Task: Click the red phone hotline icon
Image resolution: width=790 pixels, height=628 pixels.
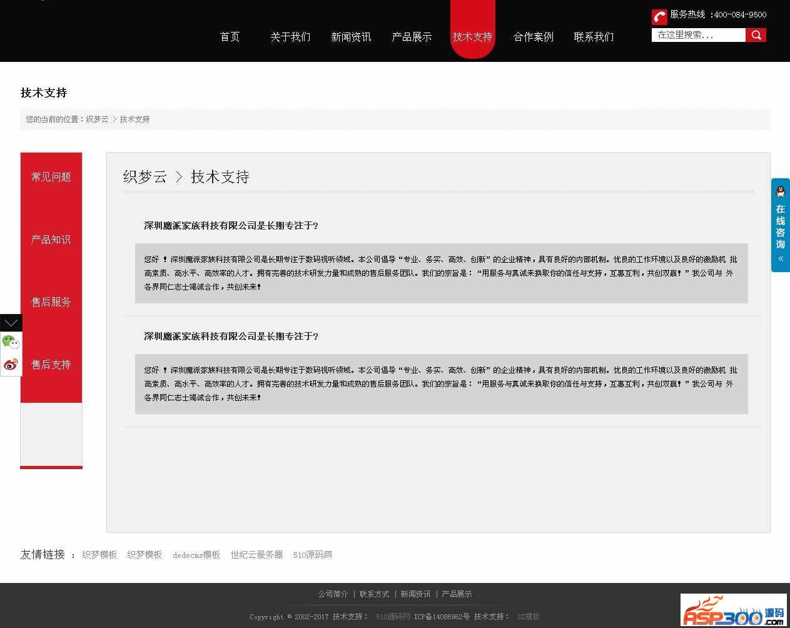Action: point(659,16)
